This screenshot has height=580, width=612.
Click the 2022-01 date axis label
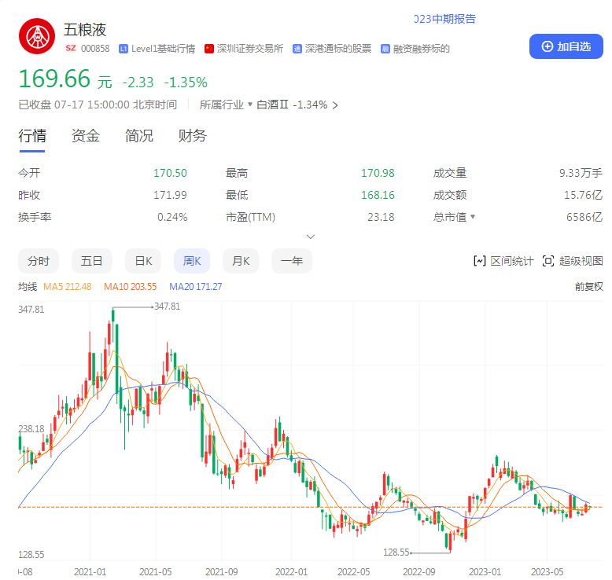(292, 572)
